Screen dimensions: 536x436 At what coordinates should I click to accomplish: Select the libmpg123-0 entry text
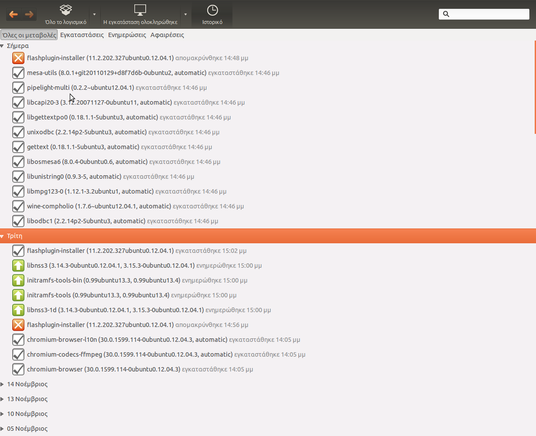pos(126,191)
